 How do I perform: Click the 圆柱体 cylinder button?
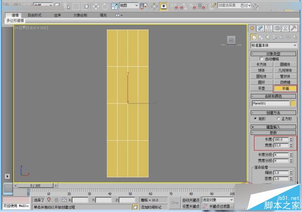(x=262, y=76)
